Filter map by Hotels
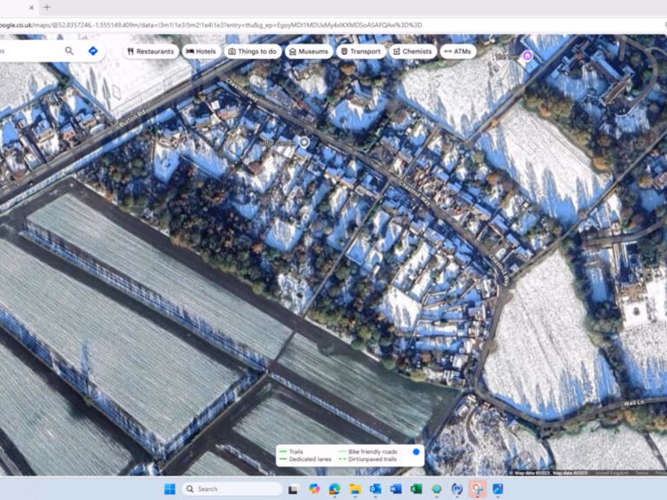Image resolution: width=667 pixels, height=500 pixels. 201,51
